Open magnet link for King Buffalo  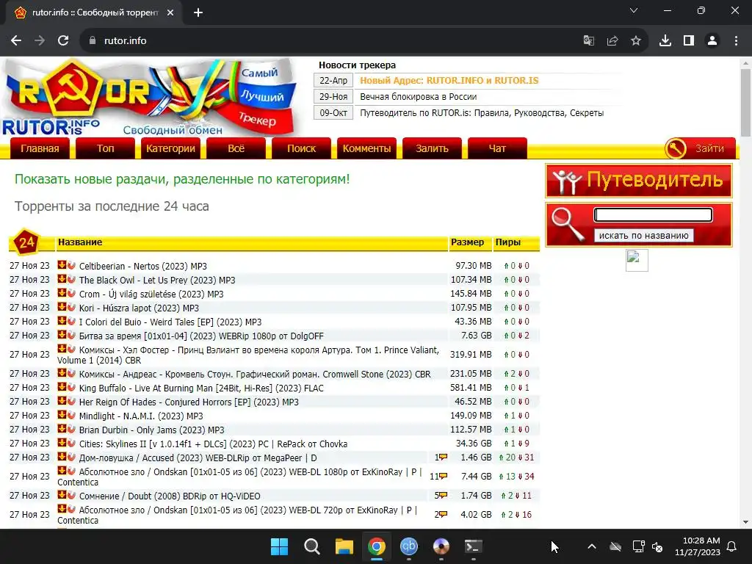[71, 386]
